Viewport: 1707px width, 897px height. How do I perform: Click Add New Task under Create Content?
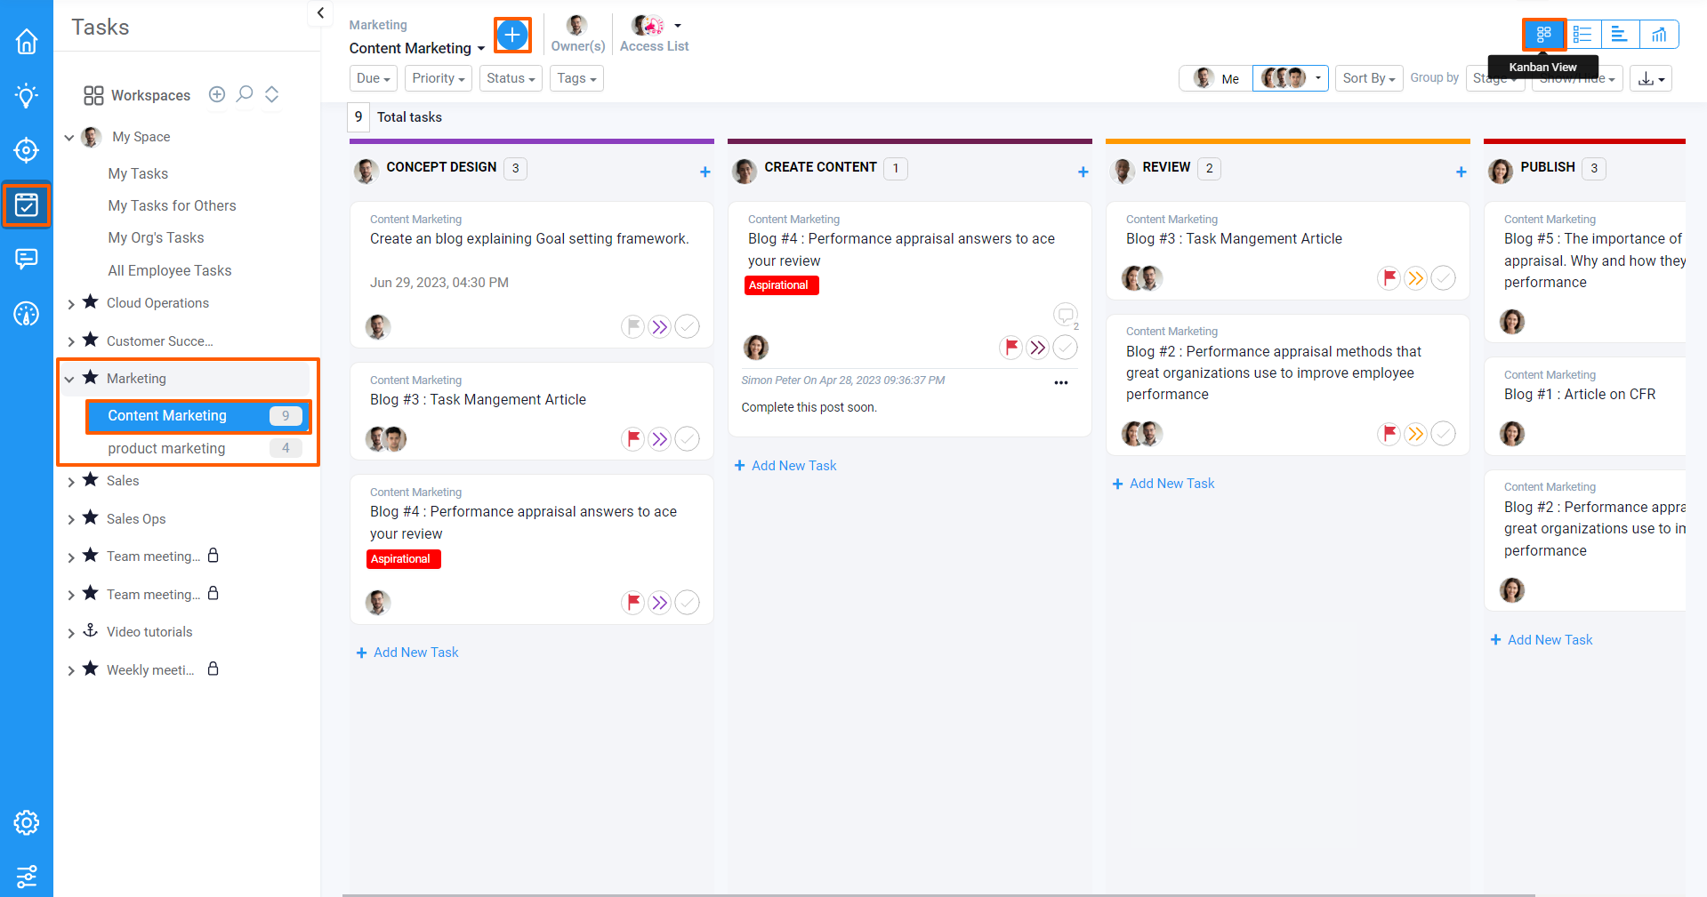[x=785, y=466]
